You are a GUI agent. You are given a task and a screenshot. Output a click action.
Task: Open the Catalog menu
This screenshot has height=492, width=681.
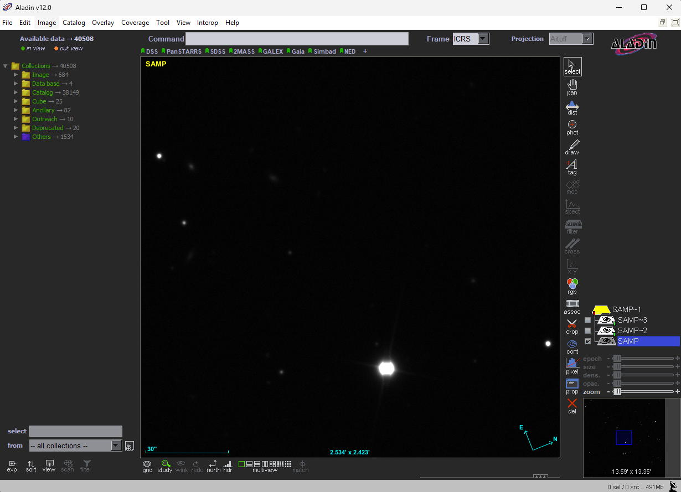[x=74, y=23]
